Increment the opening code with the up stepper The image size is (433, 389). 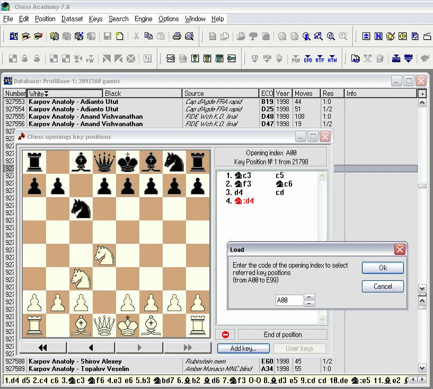pos(309,297)
